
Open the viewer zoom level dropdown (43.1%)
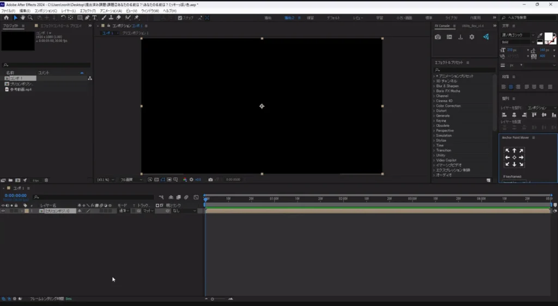(x=104, y=180)
